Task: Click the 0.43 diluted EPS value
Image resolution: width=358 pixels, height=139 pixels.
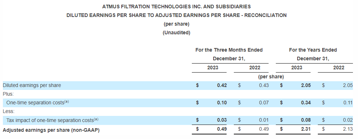Action: coord(264,86)
